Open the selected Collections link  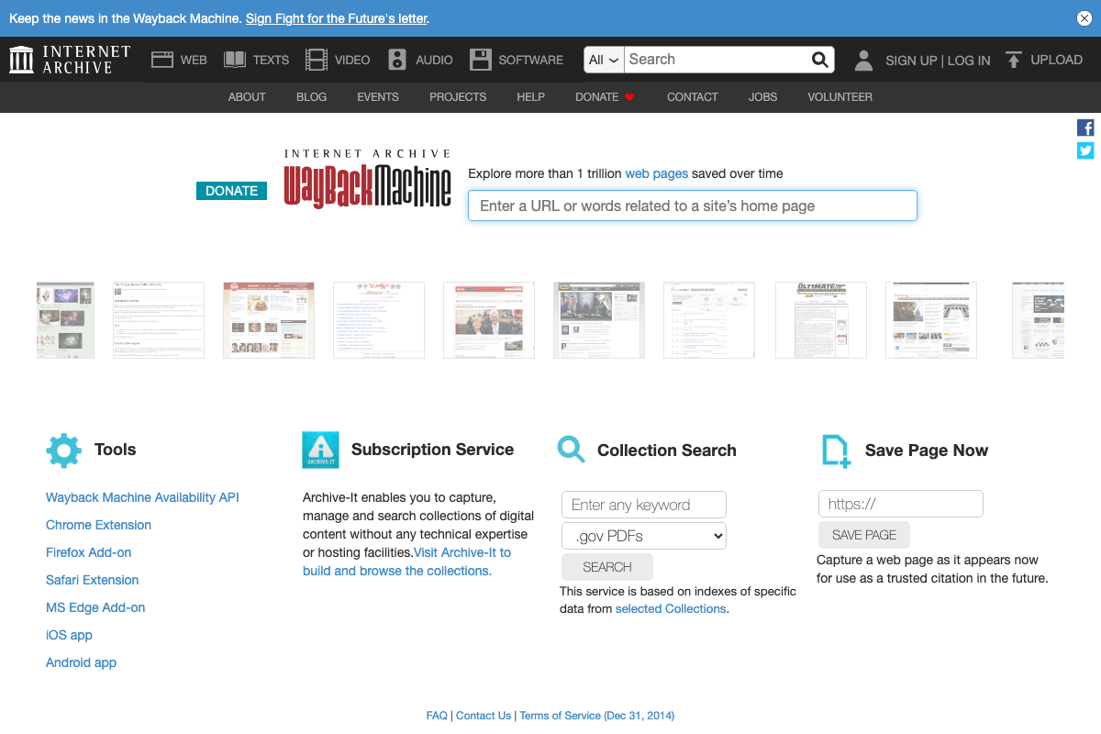(x=671, y=608)
